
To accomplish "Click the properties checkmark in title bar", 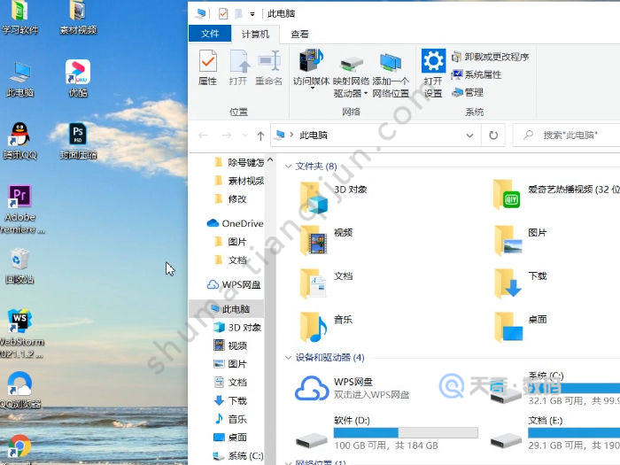I will coord(222,14).
